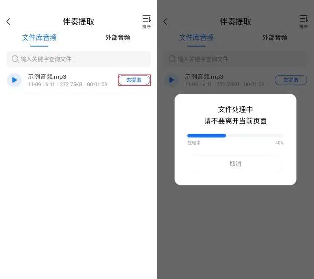Click highlighted 去提取 button on left screen

tap(134, 80)
